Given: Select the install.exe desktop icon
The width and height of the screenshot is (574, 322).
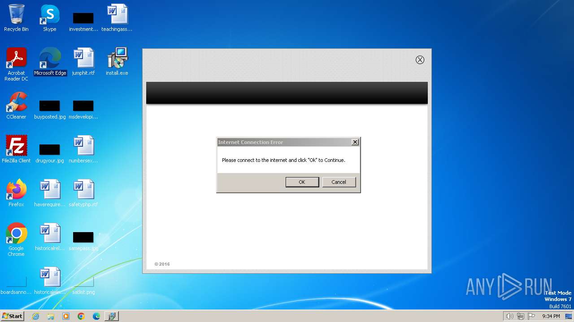Looking at the screenshot, I should (117, 62).
